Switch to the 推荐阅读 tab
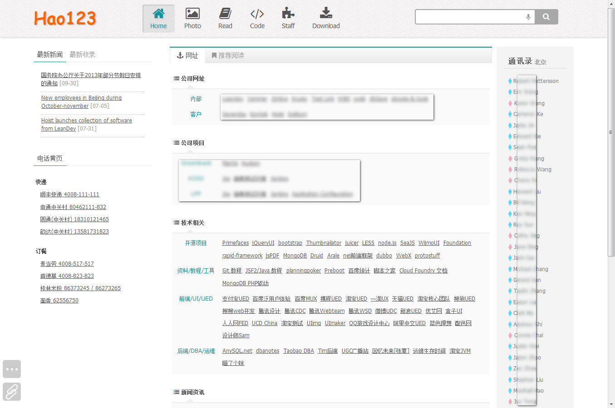615x408 pixels. click(x=228, y=55)
